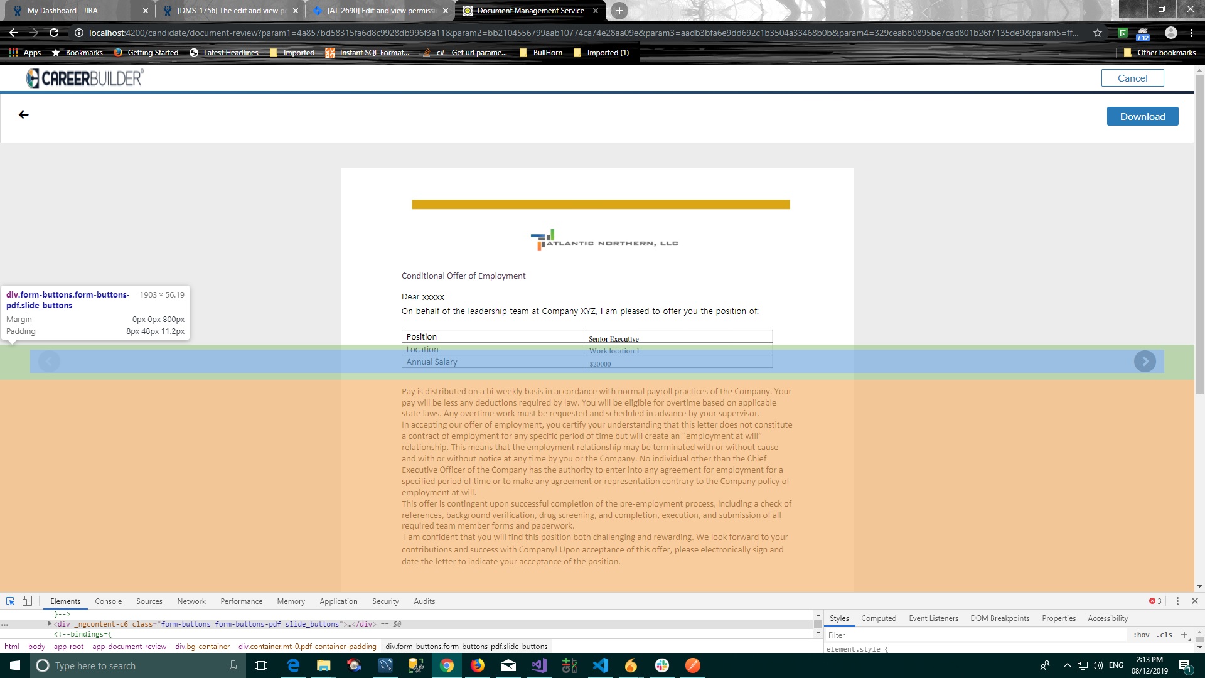Open the Chrome profile avatar
The height and width of the screenshot is (678, 1205).
pyautogui.click(x=1170, y=33)
